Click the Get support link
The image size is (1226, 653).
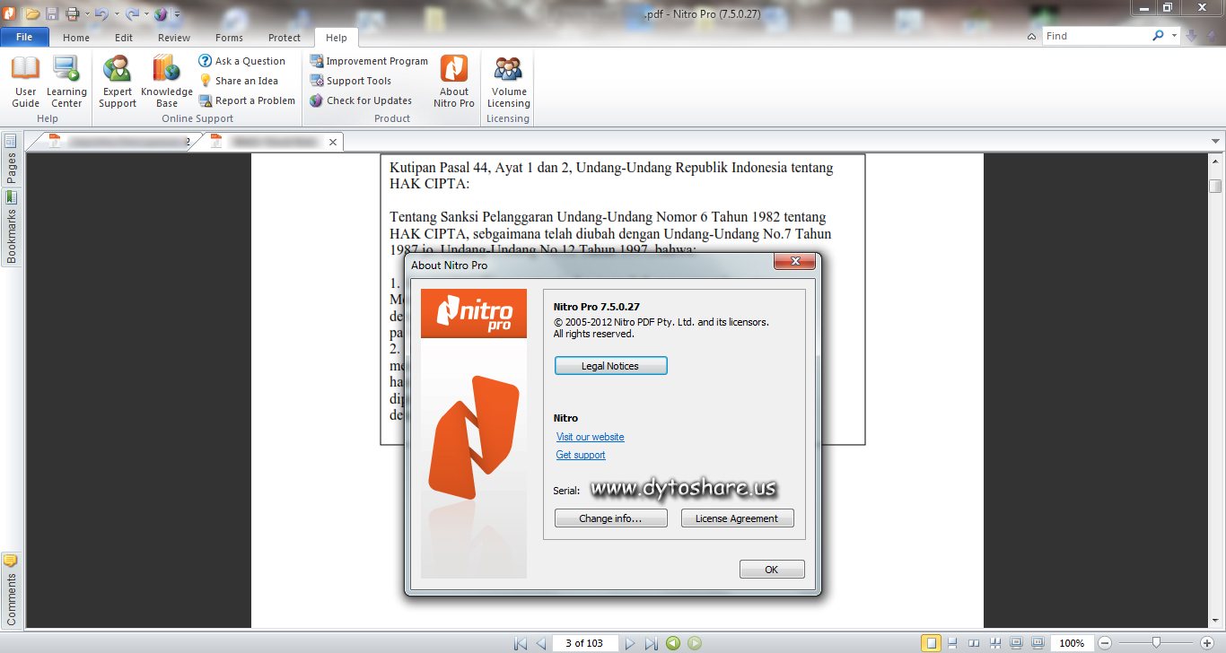[581, 455]
